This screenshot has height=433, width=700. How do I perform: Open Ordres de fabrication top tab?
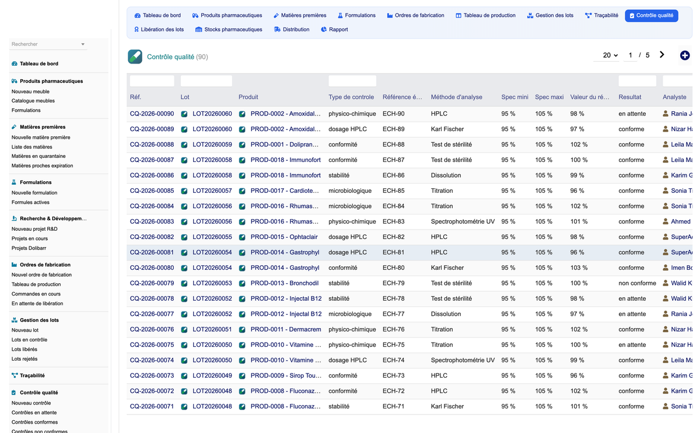tap(415, 16)
